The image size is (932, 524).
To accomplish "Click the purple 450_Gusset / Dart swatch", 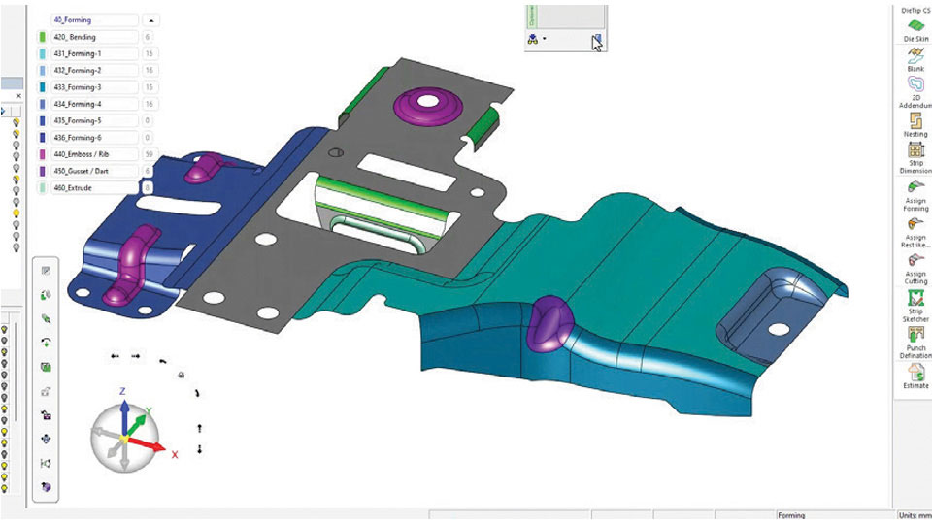I will (42, 171).
